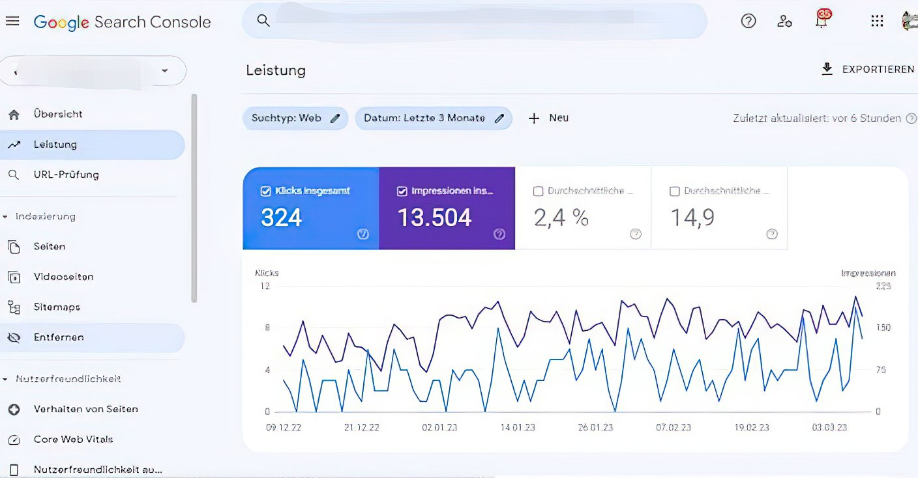Enable the Durchschnittliche CTR metric

coord(538,190)
